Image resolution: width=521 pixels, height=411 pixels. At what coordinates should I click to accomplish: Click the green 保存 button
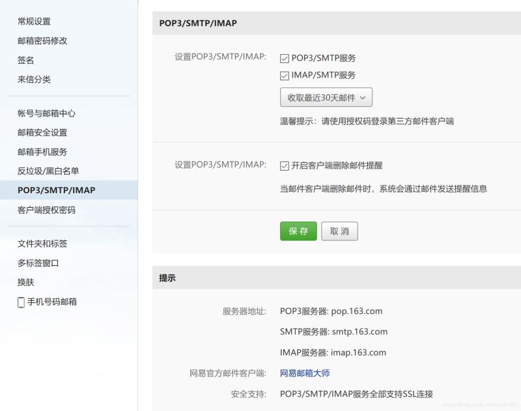[x=298, y=231]
